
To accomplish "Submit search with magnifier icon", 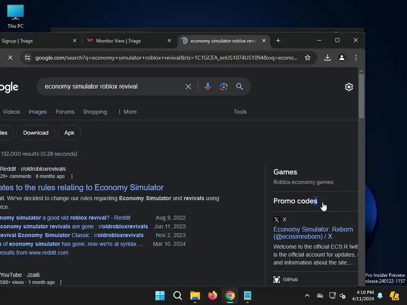I will coord(239,87).
